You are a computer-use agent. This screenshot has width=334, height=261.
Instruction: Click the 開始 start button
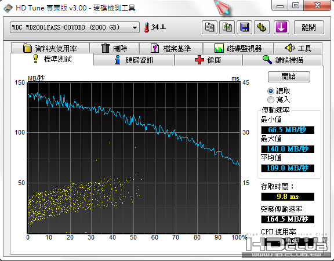click(289, 77)
